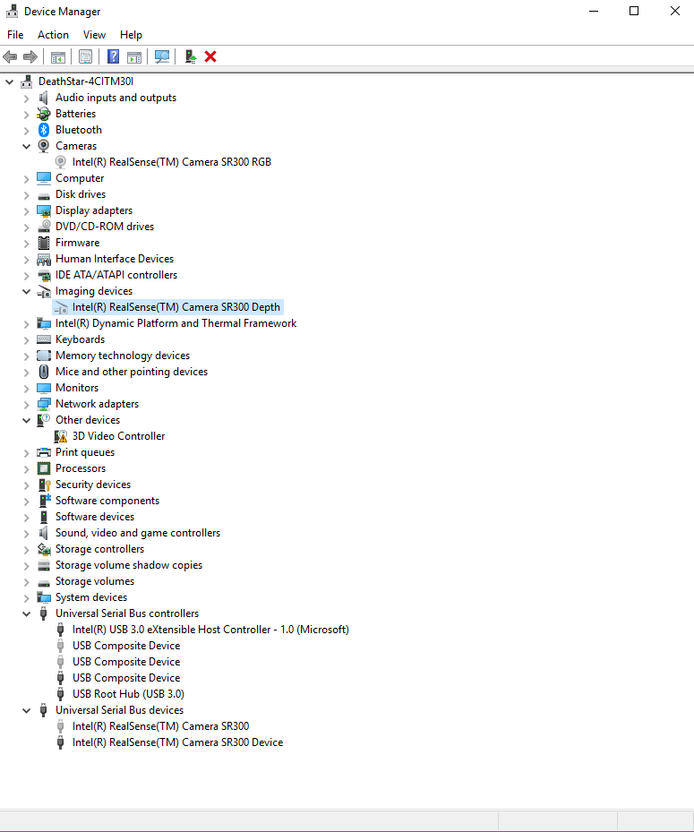Click the Forward arrow toolbar icon
This screenshot has width=694, height=832.
[x=30, y=56]
